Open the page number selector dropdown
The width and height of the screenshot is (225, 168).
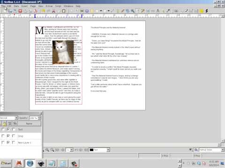(71, 150)
